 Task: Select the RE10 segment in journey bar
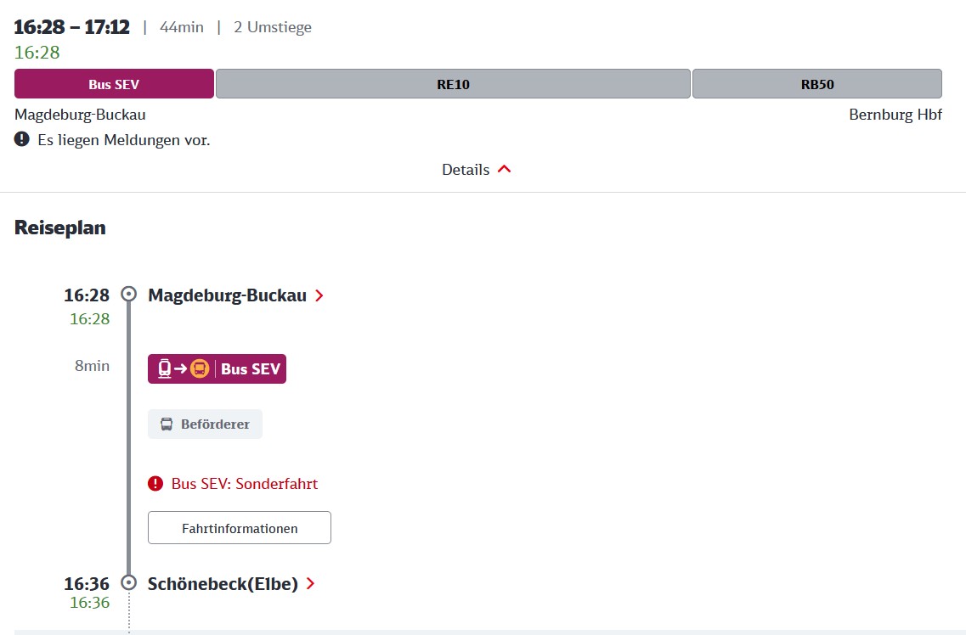coord(453,84)
